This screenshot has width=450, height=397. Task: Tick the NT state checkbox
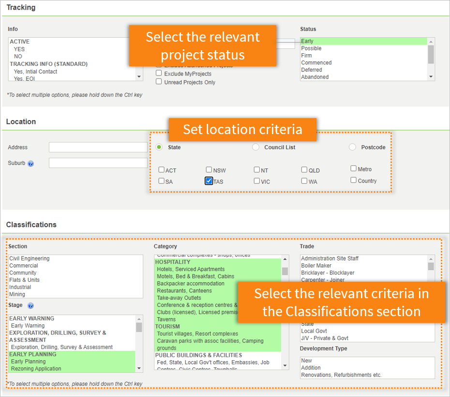tap(256, 169)
